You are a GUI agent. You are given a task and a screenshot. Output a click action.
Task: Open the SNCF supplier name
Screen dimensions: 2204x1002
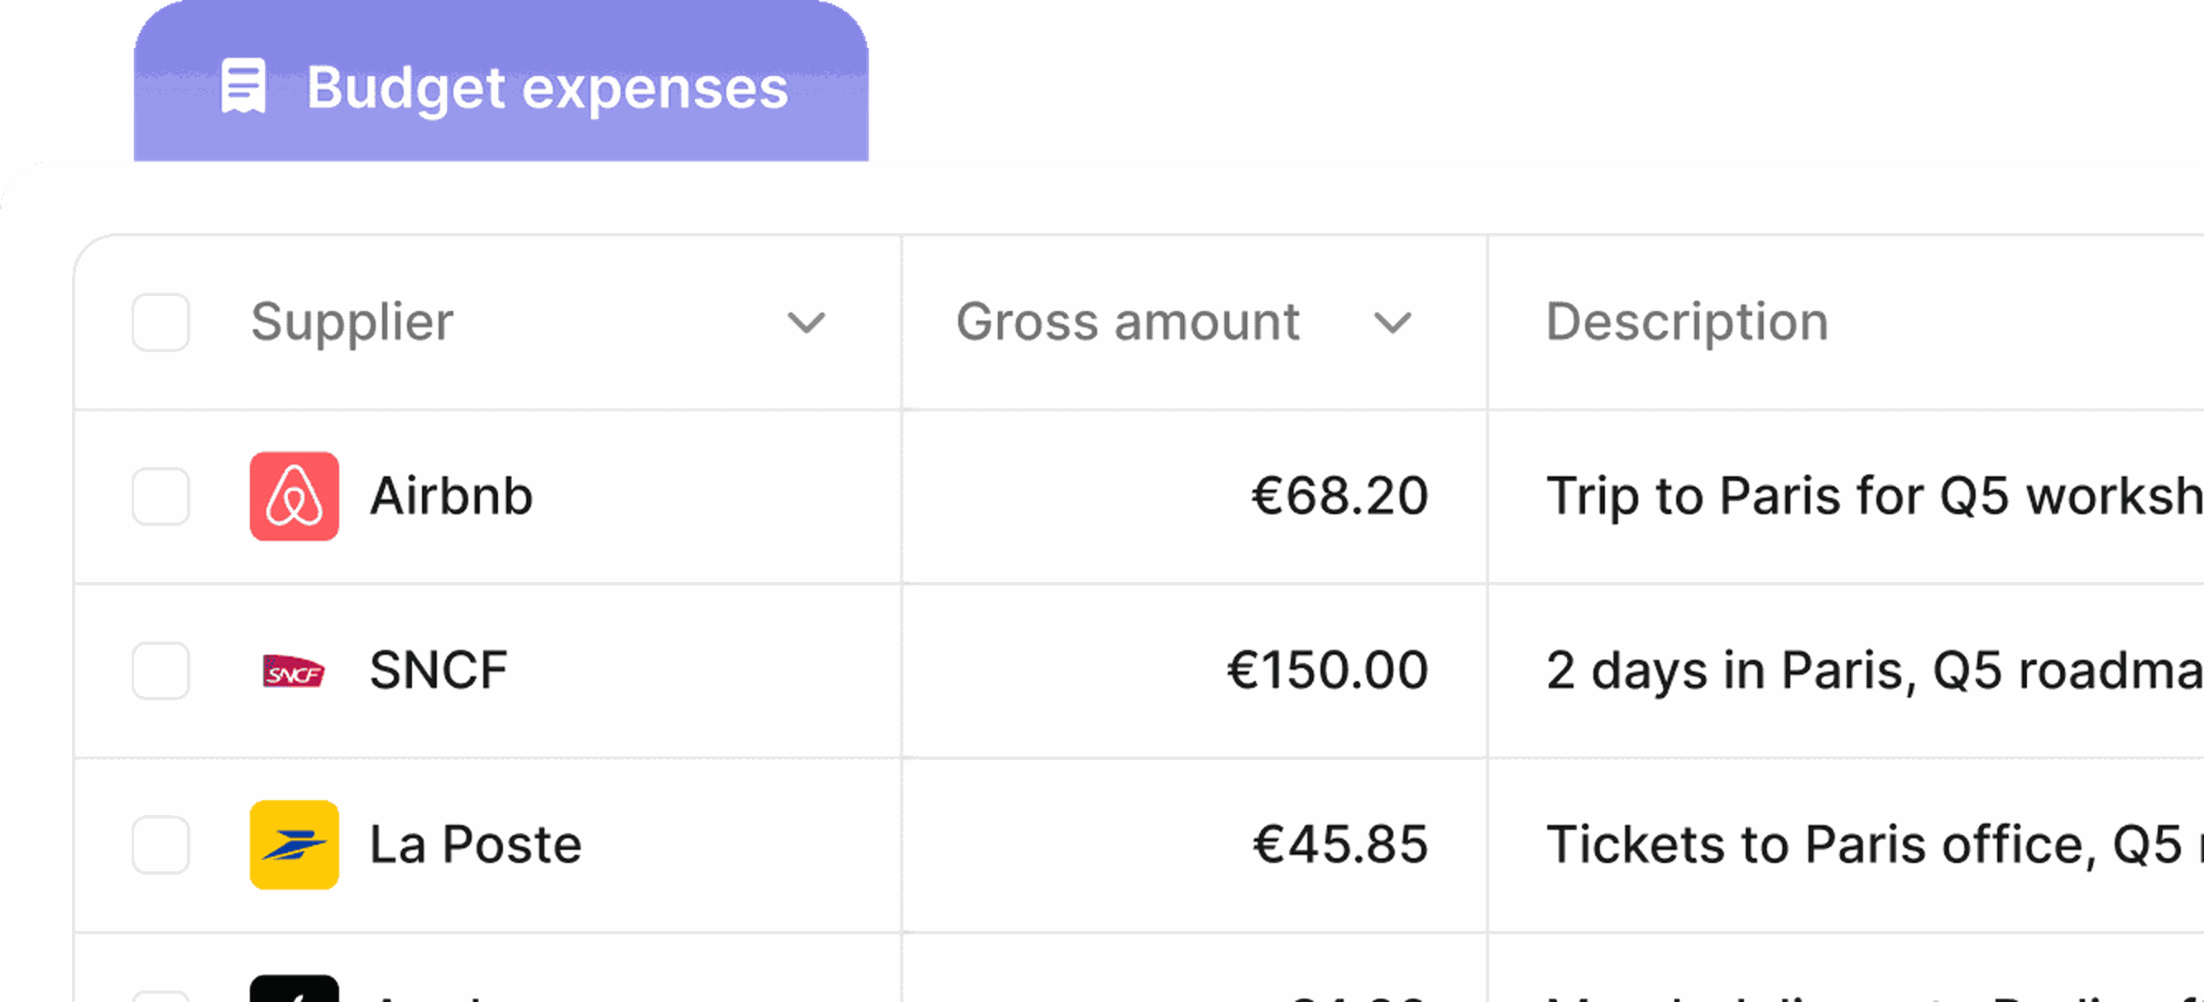439,670
